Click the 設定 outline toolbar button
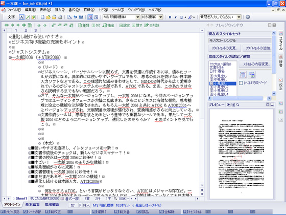 click(125, 25)
